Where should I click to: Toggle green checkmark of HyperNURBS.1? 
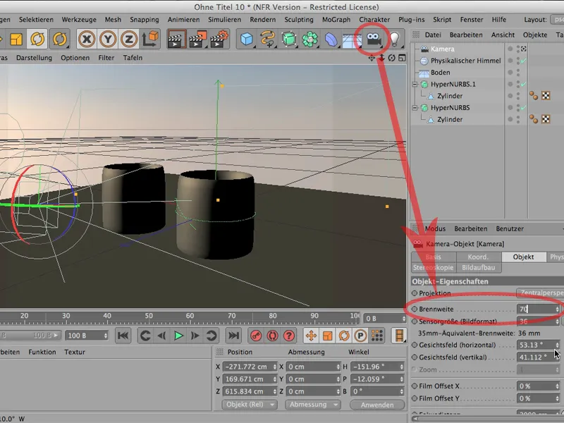(523, 84)
